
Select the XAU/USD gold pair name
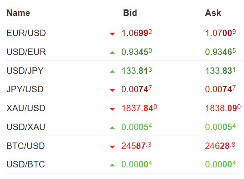[26, 108]
